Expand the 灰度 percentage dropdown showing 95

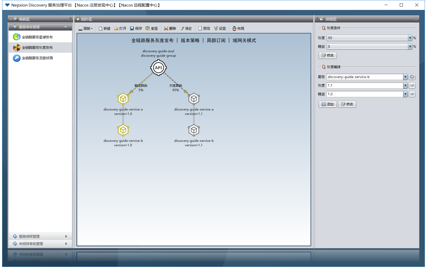[410, 38]
